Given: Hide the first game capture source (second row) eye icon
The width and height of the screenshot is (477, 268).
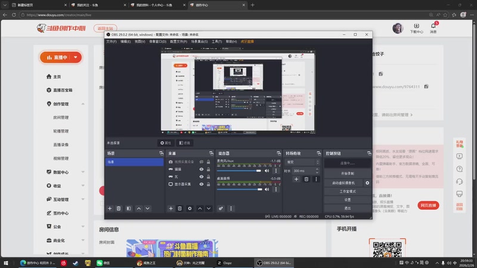Looking at the screenshot, I should pos(202,169).
